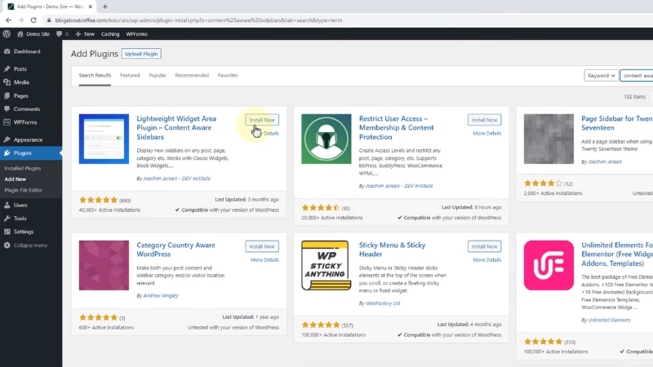Open More Details for Sticky Menu plugin
The width and height of the screenshot is (653, 367).
click(x=486, y=259)
